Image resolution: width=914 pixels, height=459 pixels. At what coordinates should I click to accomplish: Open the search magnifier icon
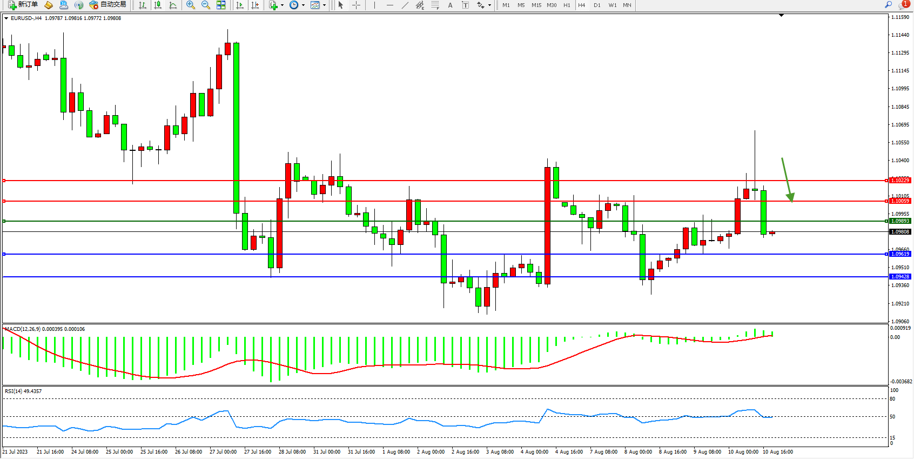point(888,5)
